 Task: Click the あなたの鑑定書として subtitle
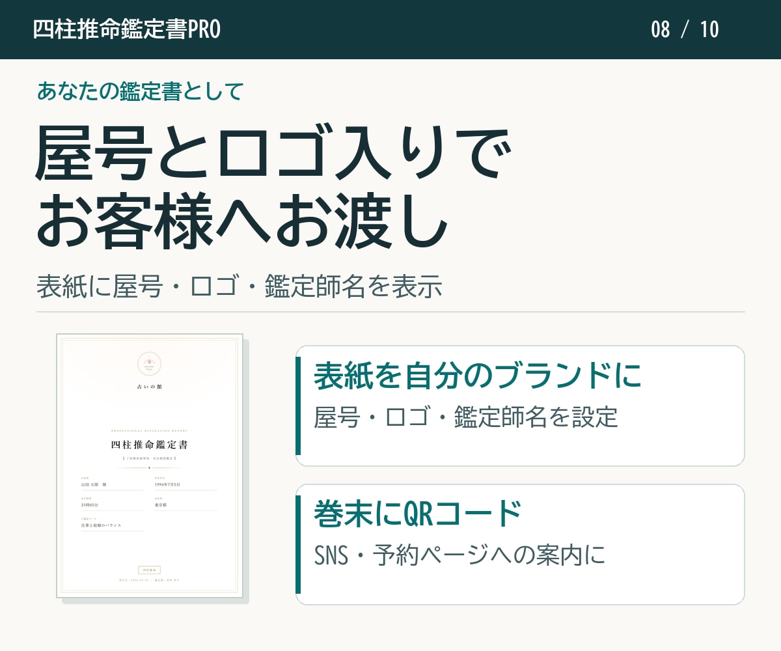(x=140, y=91)
